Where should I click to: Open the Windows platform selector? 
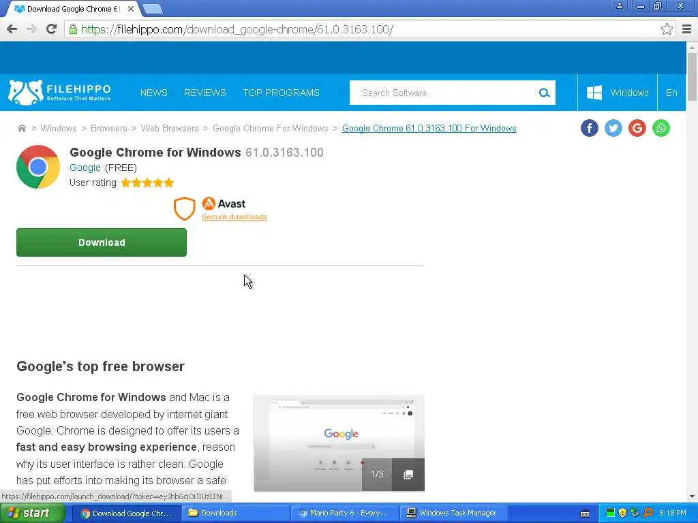618,93
